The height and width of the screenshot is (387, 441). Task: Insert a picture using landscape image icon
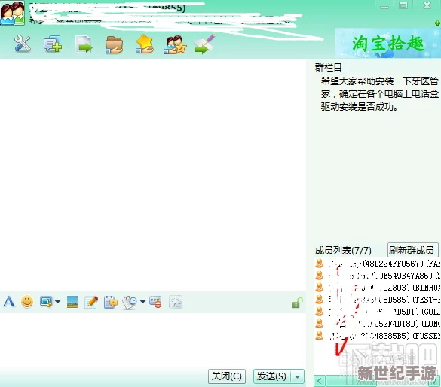(72, 302)
